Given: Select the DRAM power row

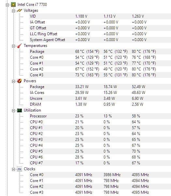Looking at the screenshot, I should 100,104.
